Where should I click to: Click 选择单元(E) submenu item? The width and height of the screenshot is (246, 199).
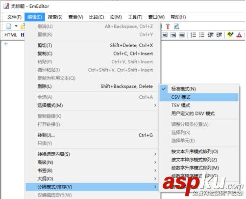[199, 141]
